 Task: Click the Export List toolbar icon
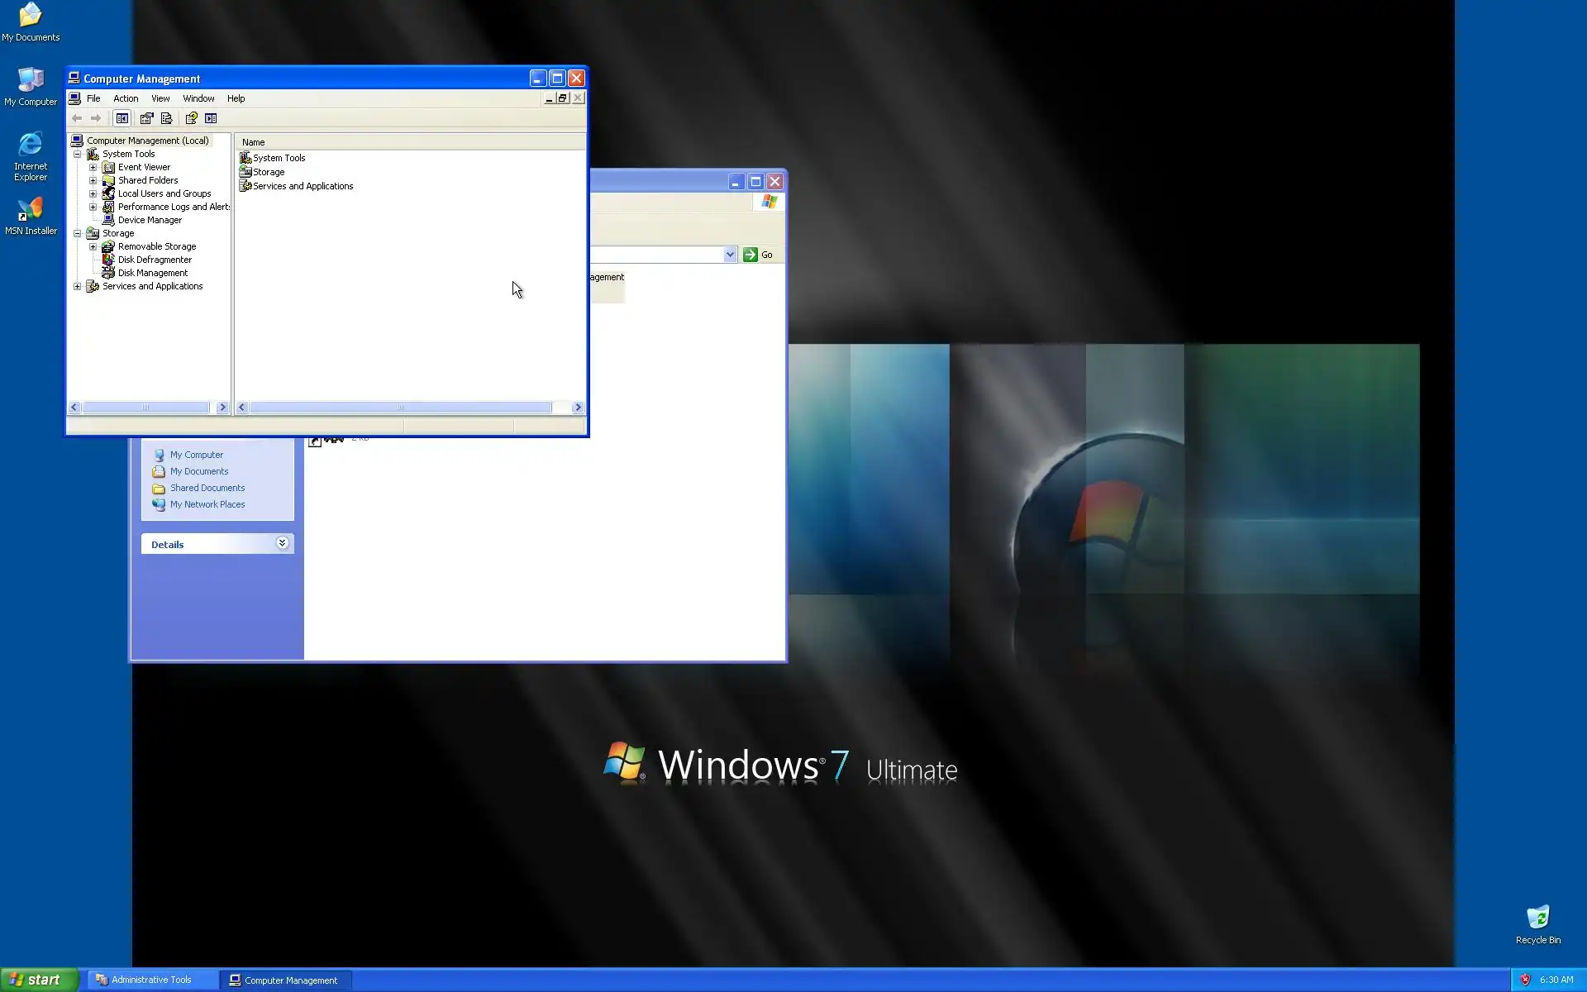click(x=166, y=118)
